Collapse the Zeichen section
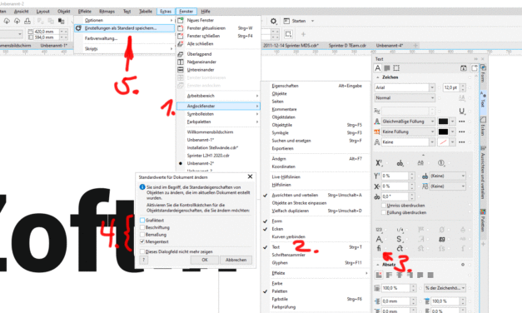Screen dimensions: 522x313 coord(377,77)
